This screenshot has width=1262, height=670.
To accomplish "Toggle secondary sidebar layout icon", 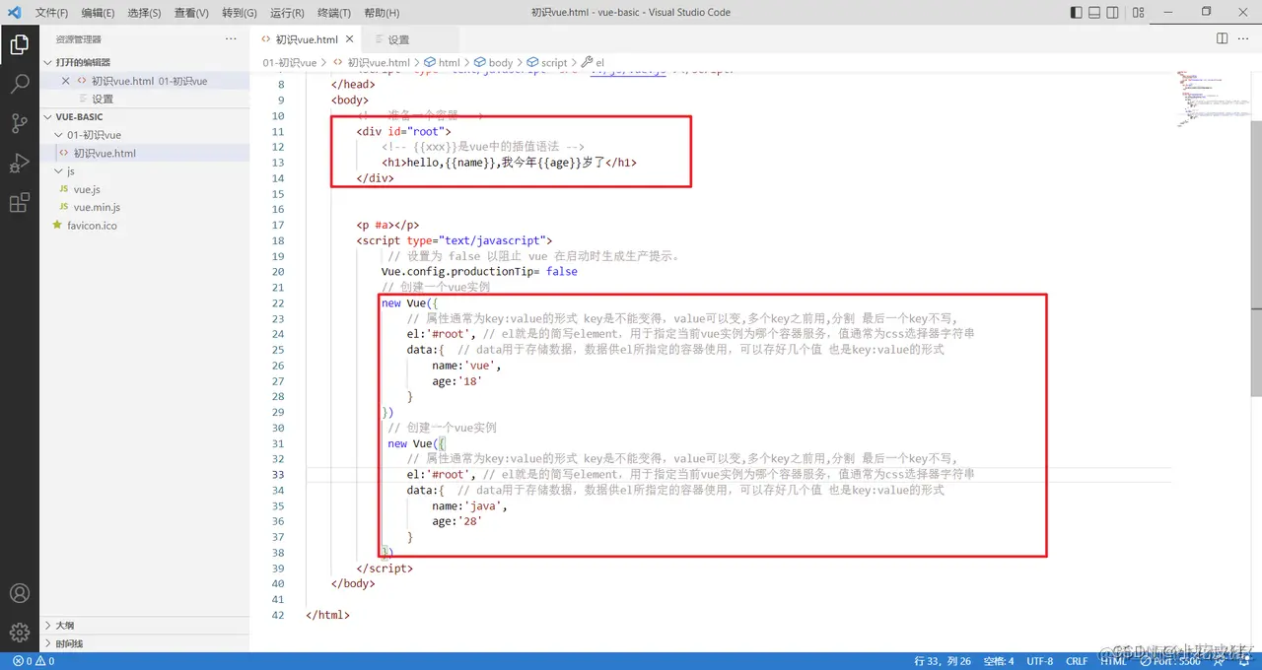I will pos(1113,13).
